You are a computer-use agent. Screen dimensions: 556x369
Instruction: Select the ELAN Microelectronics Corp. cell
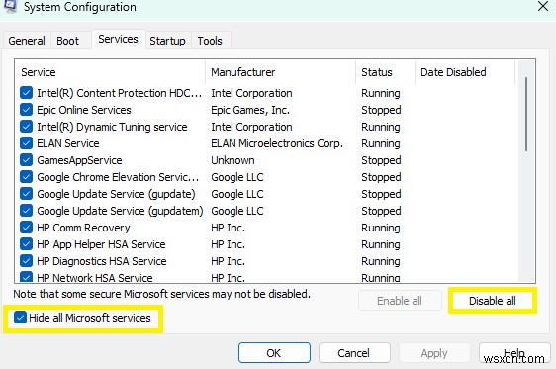click(x=277, y=143)
